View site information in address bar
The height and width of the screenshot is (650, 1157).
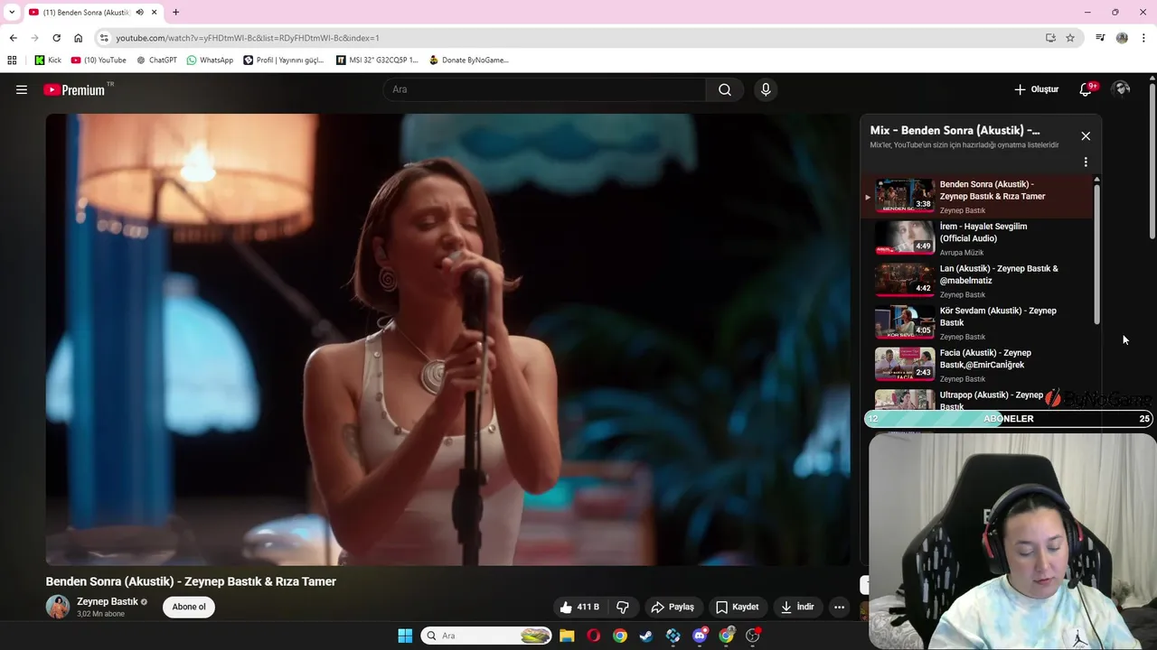pyautogui.click(x=104, y=38)
